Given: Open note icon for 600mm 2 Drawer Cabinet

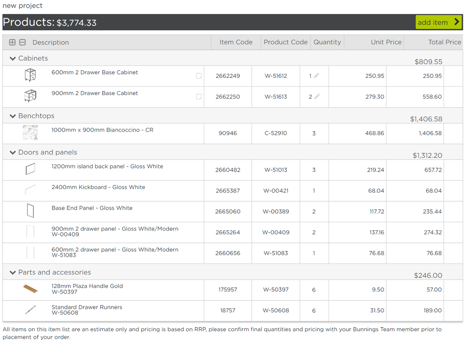Looking at the screenshot, I should pyautogui.click(x=198, y=76).
